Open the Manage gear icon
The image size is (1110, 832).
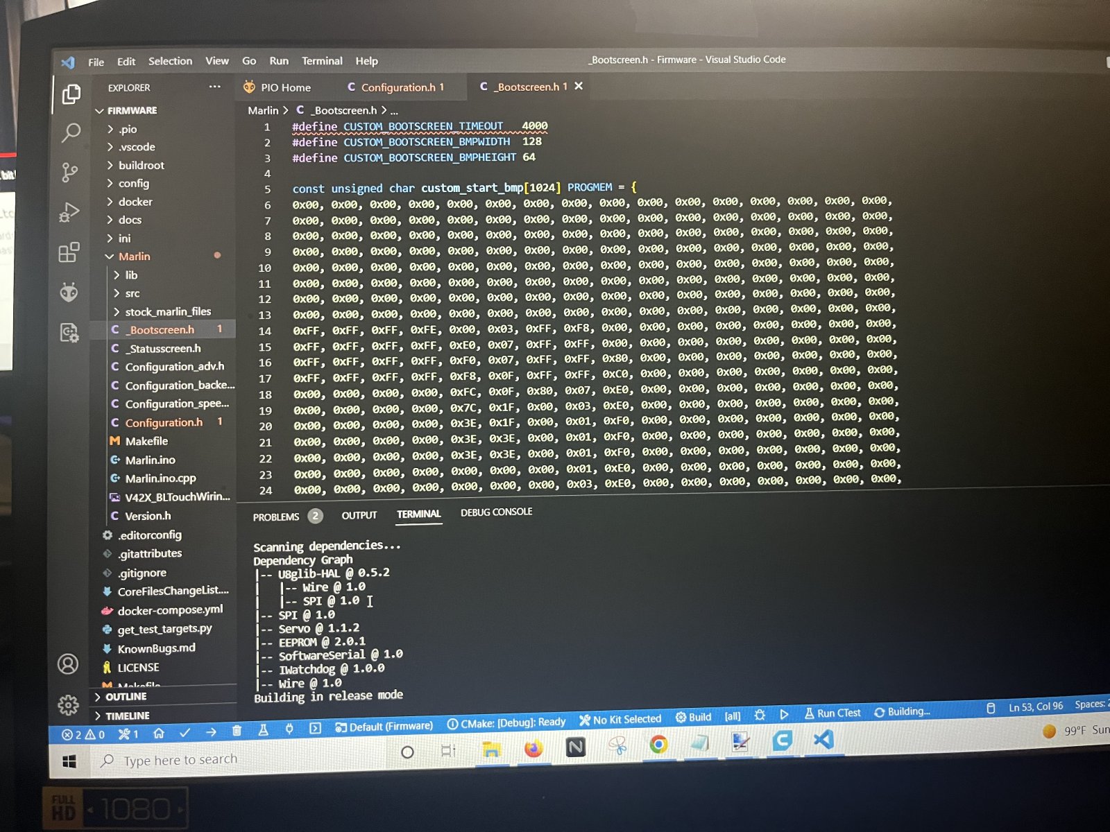[68, 705]
